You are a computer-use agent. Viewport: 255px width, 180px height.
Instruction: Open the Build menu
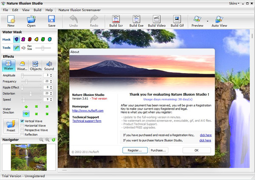[37, 10]
